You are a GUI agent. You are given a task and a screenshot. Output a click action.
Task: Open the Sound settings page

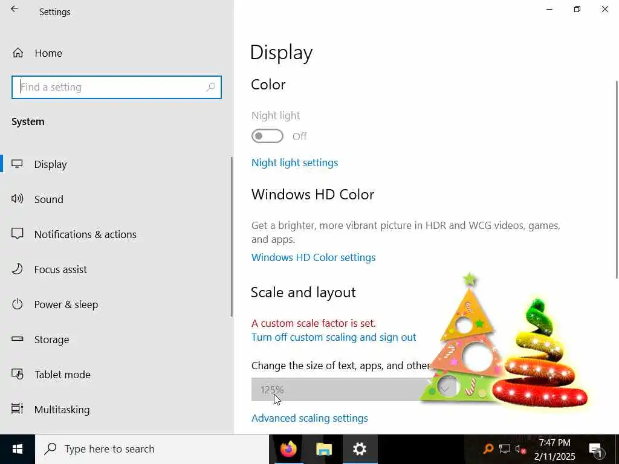coord(49,199)
